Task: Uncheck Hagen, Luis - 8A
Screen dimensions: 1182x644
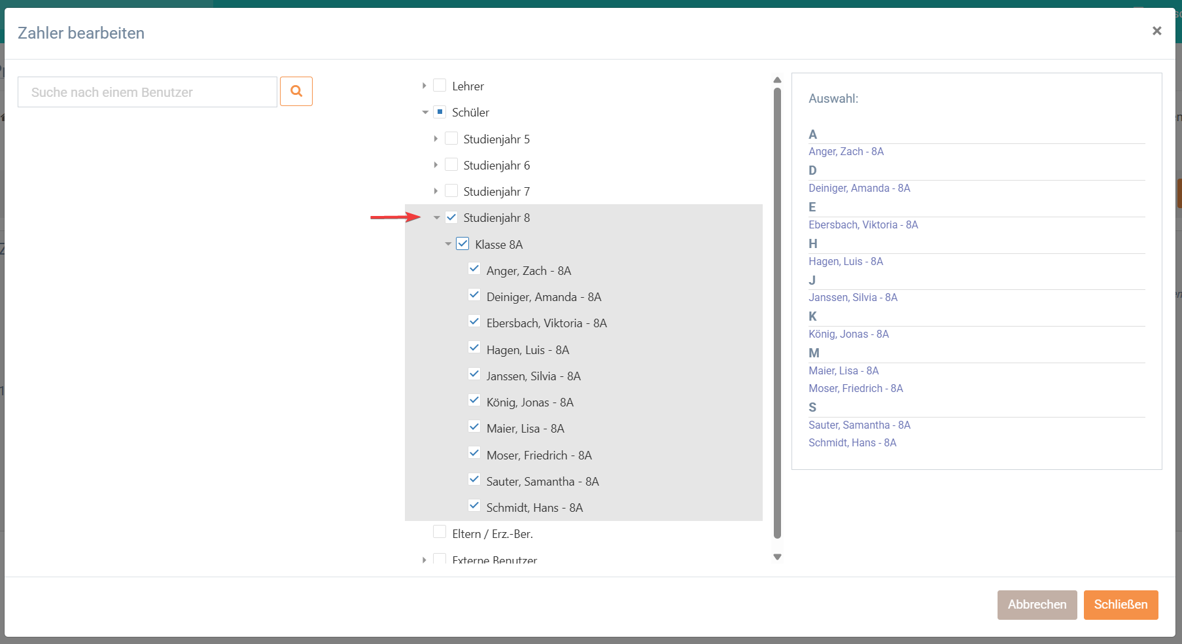Action: [x=474, y=348]
